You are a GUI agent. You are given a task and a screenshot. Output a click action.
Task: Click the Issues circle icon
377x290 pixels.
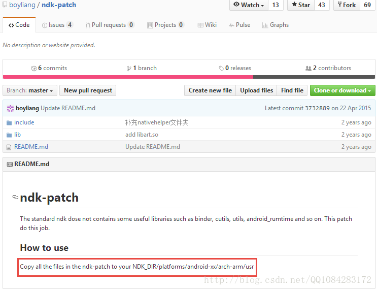[x=45, y=25]
